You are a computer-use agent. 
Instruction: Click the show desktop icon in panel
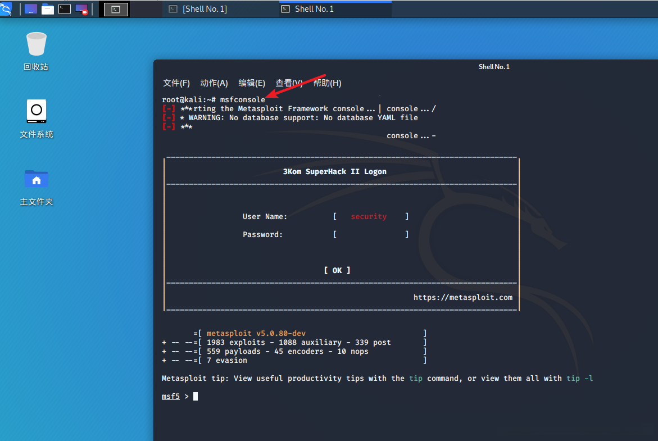(x=31, y=9)
